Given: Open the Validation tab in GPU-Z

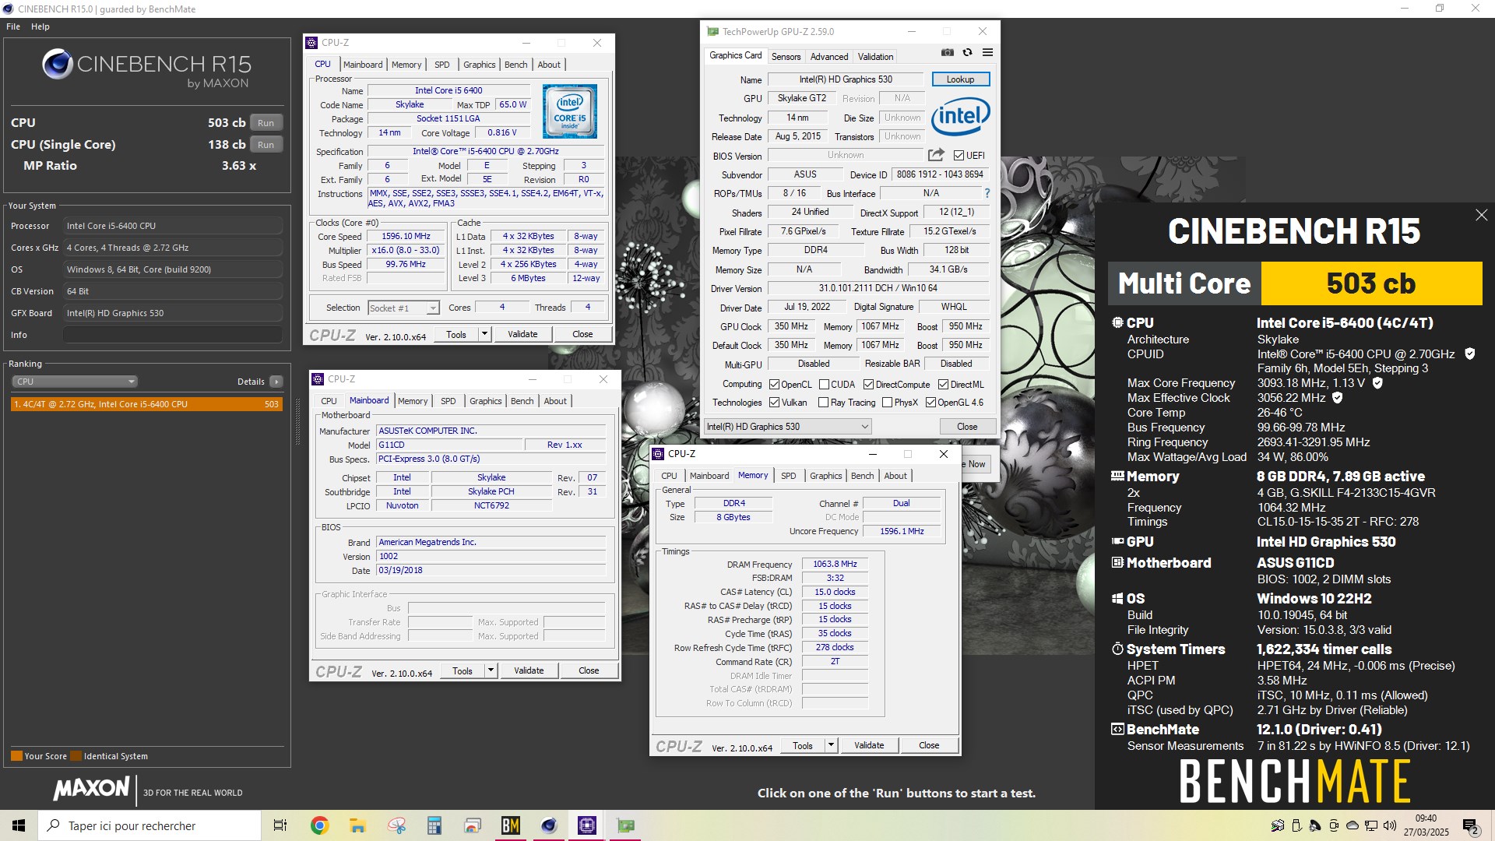Looking at the screenshot, I should (875, 57).
